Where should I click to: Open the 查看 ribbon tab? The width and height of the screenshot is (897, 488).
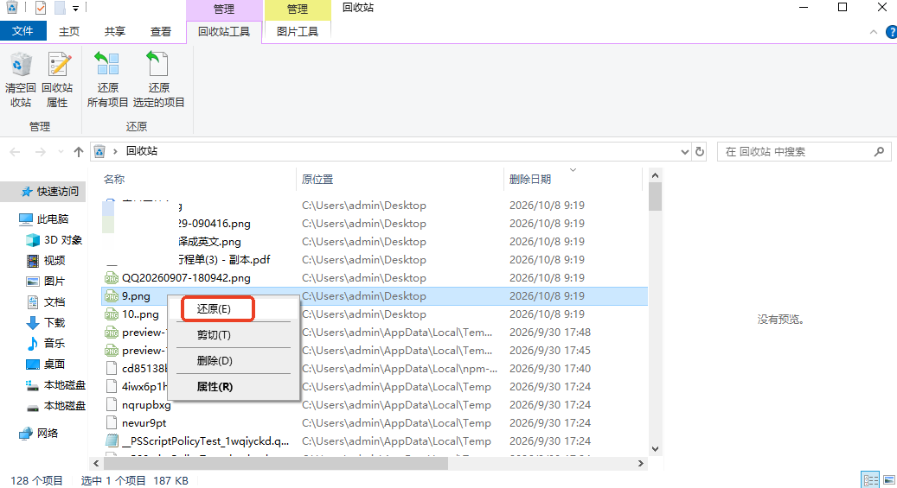[161, 31]
